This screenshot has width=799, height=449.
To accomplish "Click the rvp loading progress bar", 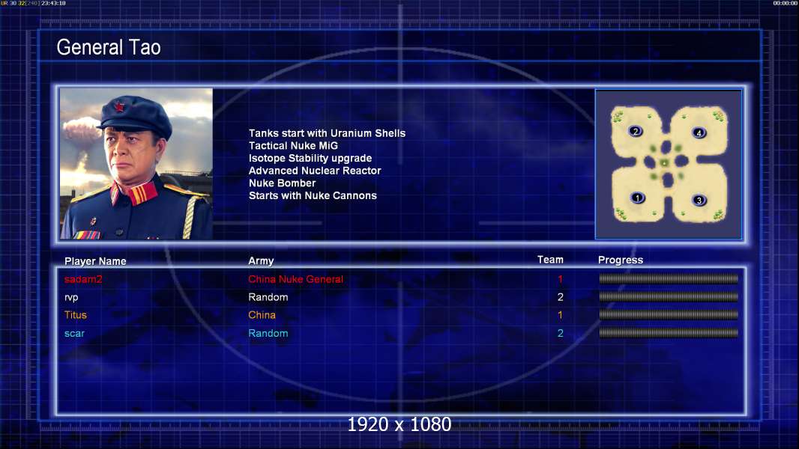I will coord(669,296).
